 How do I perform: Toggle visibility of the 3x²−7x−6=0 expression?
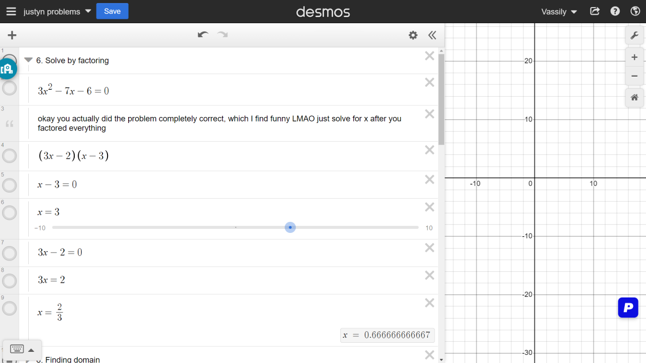pyautogui.click(x=10, y=89)
